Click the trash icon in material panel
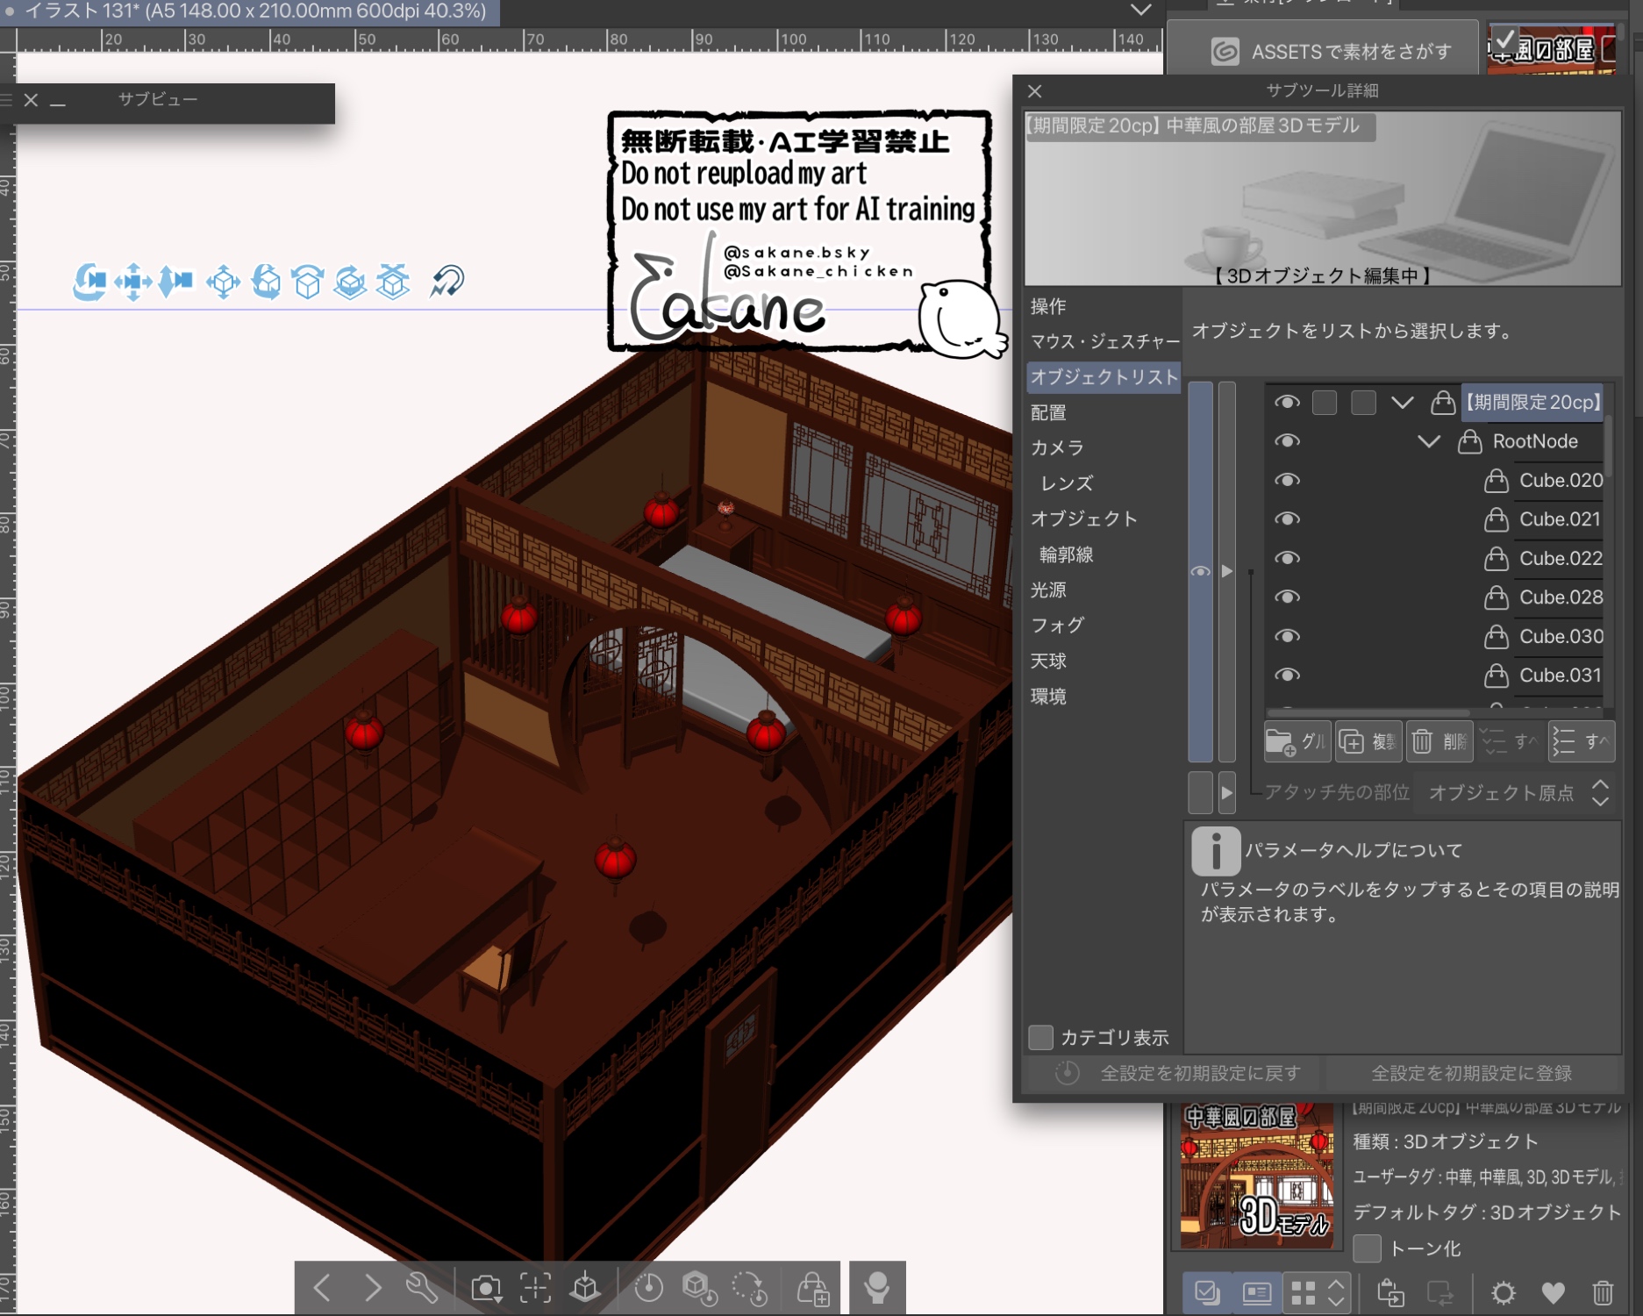 click(x=1603, y=1292)
